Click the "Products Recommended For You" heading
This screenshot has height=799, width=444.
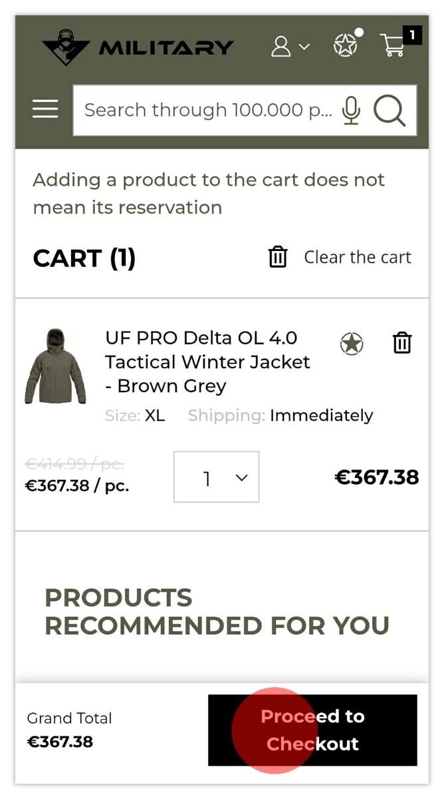pos(217,611)
